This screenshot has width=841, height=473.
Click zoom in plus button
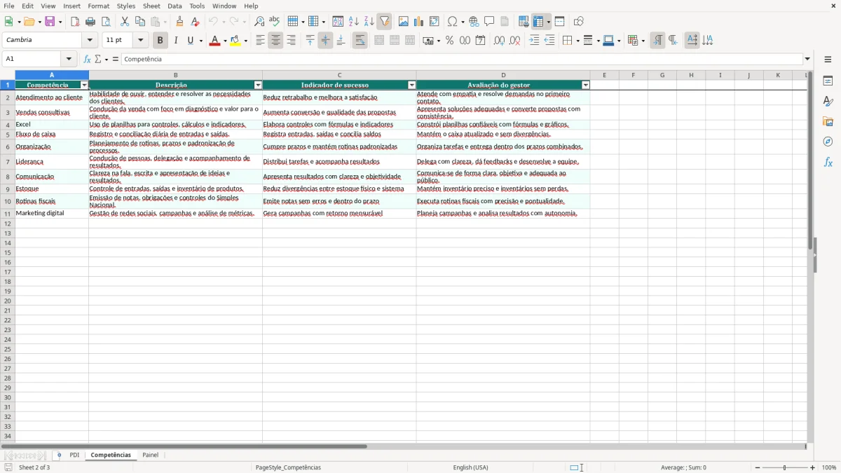(x=813, y=467)
